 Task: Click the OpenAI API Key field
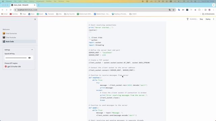(x=16, y=58)
